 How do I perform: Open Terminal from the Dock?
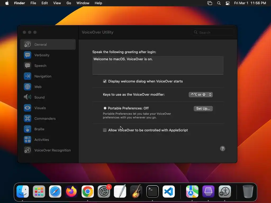(152, 191)
